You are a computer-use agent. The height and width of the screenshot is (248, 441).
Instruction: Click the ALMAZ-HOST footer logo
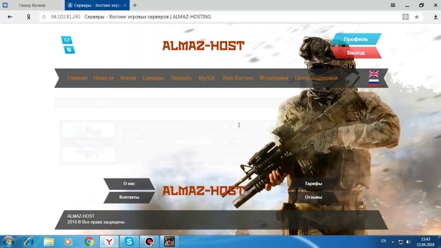(203, 190)
